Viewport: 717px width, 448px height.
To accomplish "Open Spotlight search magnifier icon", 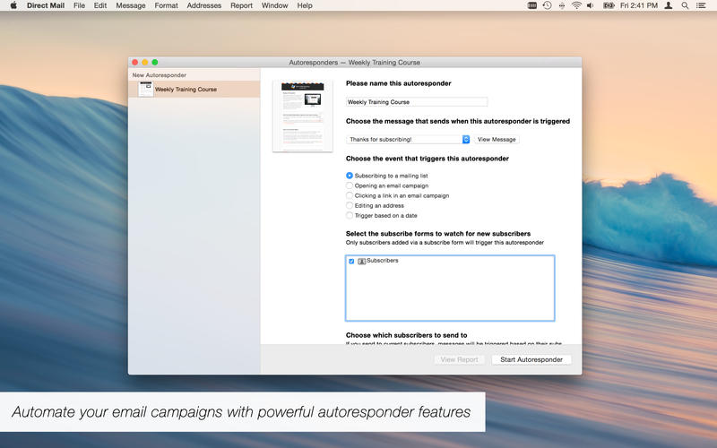I will click(685, 5).
